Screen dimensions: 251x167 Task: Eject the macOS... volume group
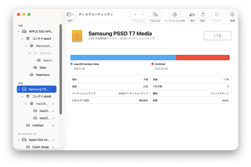coord(53,104)
